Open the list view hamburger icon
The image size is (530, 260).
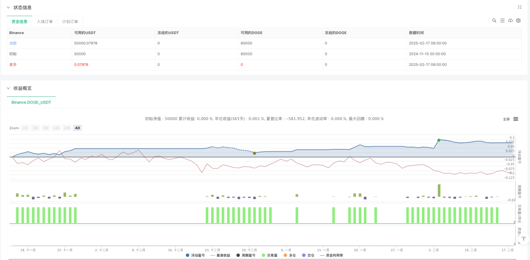click(502, 20)
